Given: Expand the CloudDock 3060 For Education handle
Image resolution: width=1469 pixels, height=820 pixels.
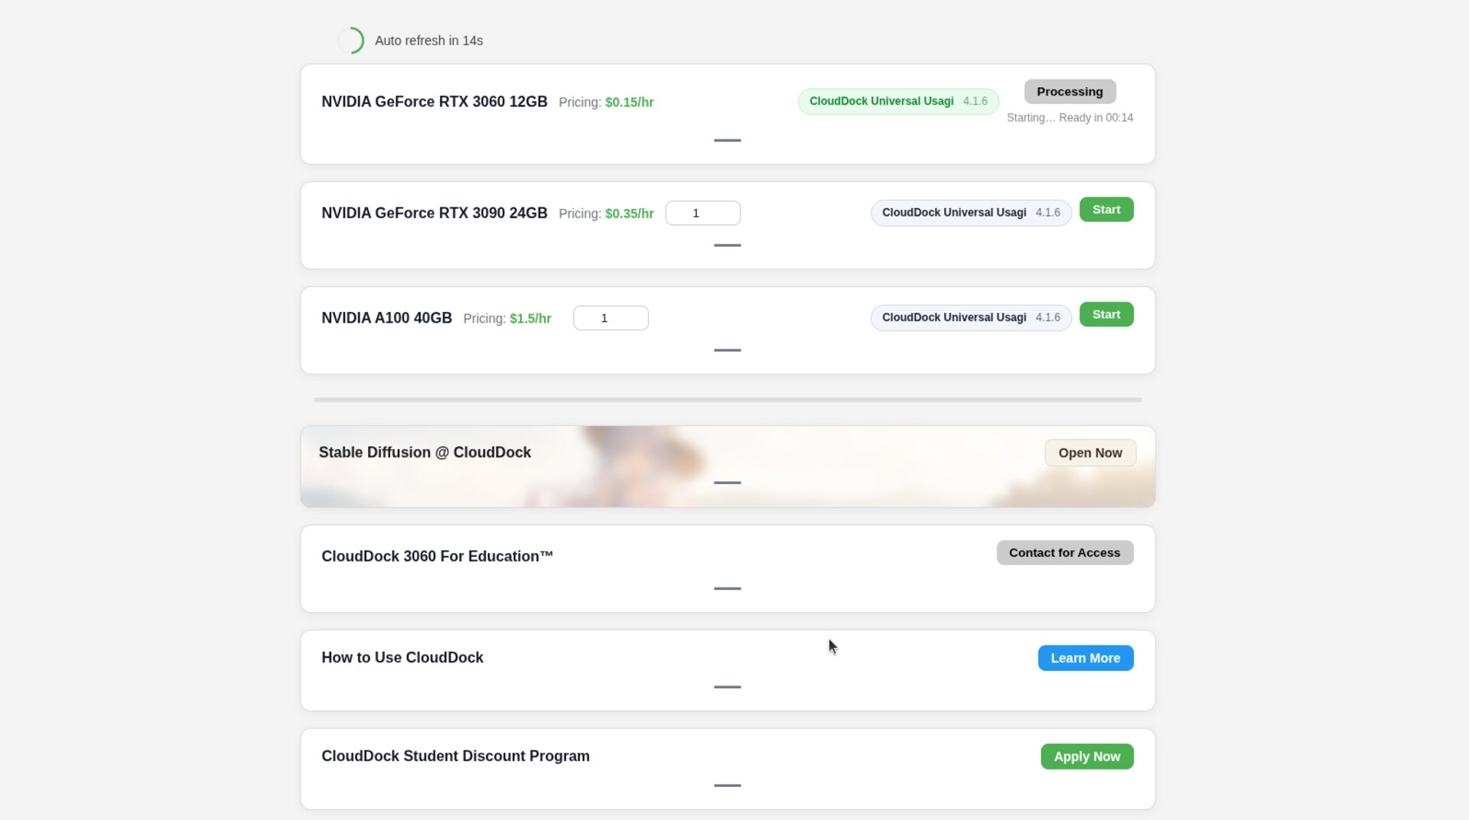Looking at the screenshot, I should (727, 588).
